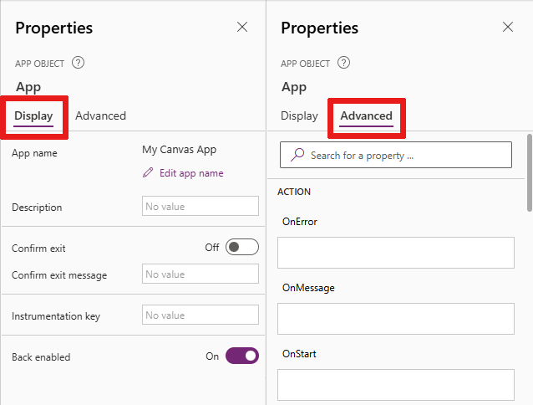Disable the Back enabled toggle

(242, 356)
